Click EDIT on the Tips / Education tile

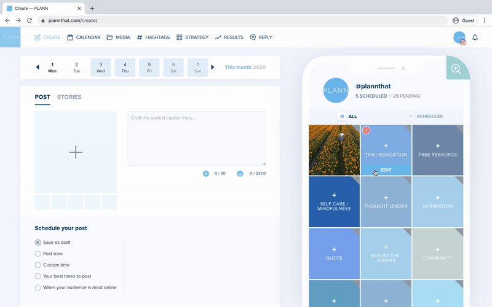coord(386,170)
